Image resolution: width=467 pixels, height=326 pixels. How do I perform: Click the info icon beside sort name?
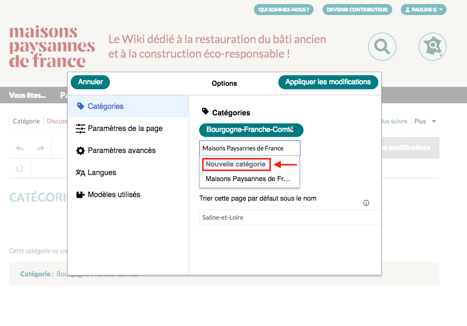click(366, 203)
